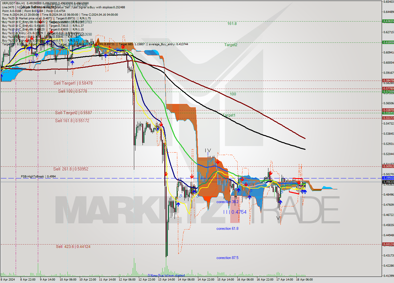Screen dimensions: 394x283
Task: Click the red 0.55870 price tag
Action: coord(388,110)
